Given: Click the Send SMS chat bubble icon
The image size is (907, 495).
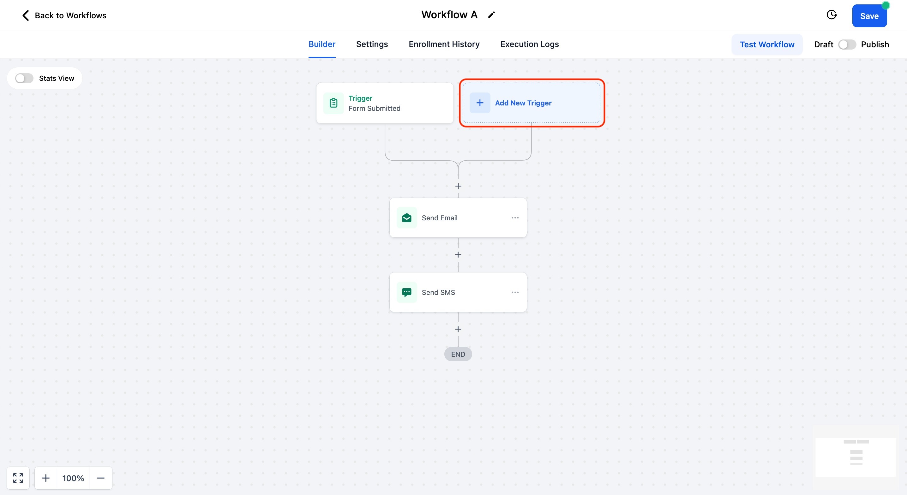Looking at the screenshot, I should pyautogui.click(x=407, y=292).
